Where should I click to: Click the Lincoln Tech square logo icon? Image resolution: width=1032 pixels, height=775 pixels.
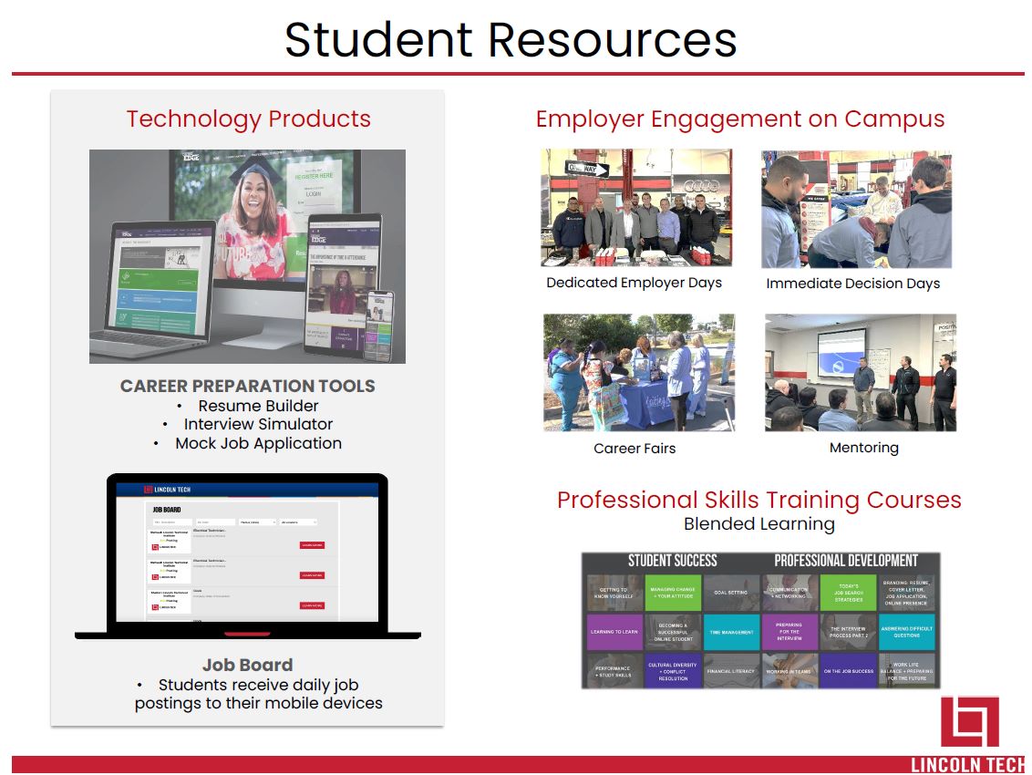pyautogui.click(x=969, y=722)
